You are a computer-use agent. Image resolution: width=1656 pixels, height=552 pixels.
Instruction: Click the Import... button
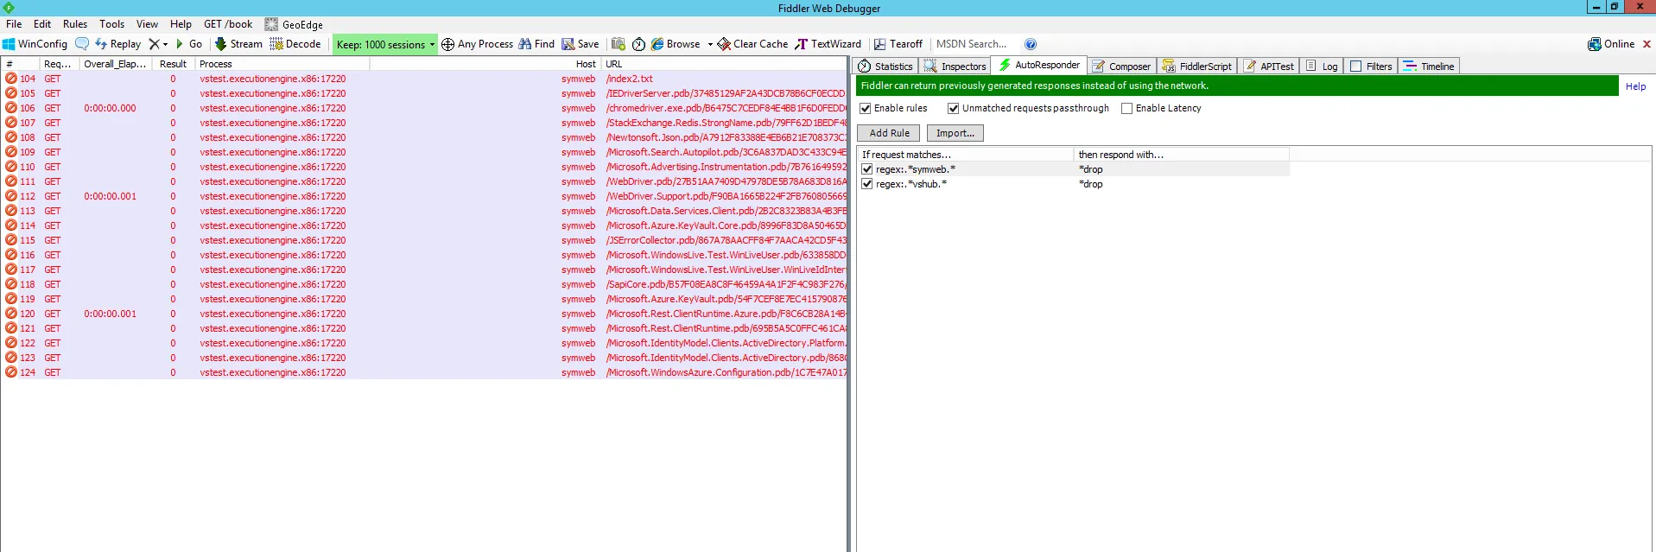(955, 133)
